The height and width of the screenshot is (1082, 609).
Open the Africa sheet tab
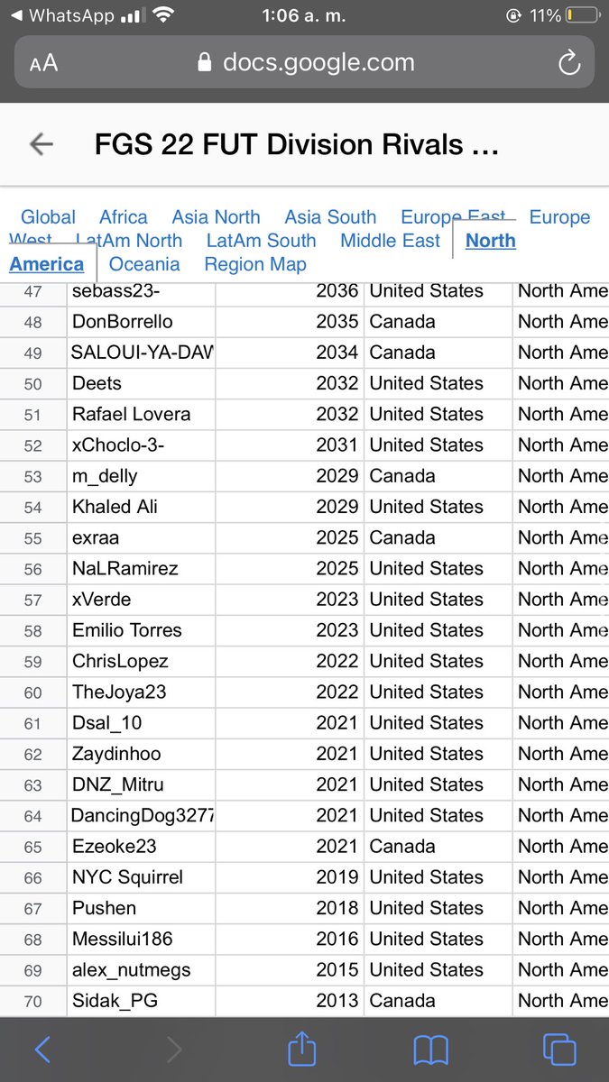pos(124,217)
